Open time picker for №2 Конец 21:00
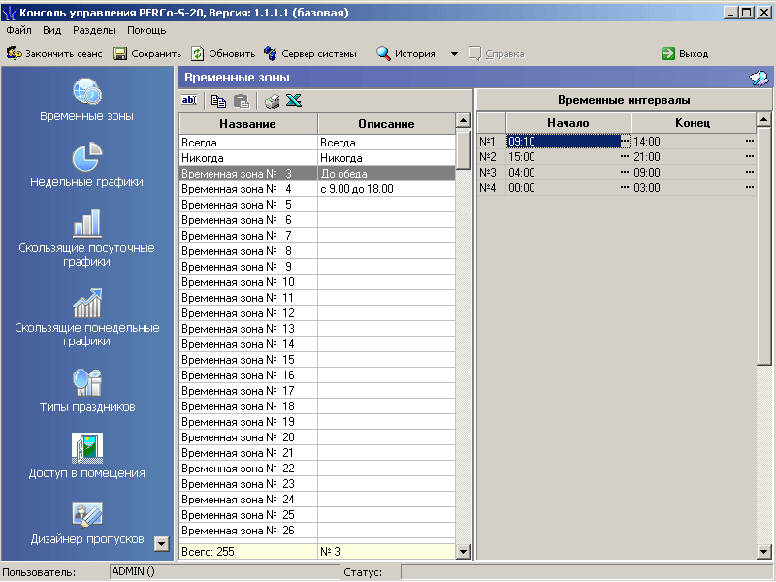The width and height of the screenshot is (776, 582). click(750, 157)
